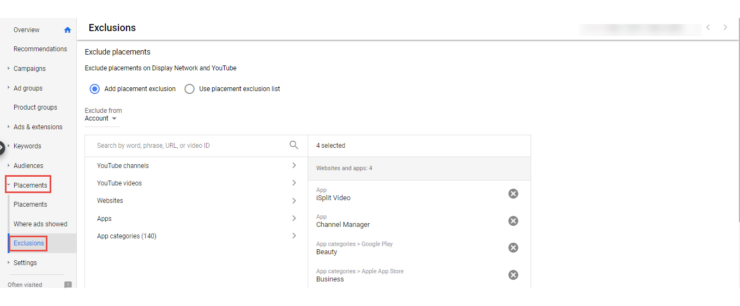The width and height of the screenshot is (740, 306).
Task: Click the '4 selected' header text
Action: [x=330, y=146]
